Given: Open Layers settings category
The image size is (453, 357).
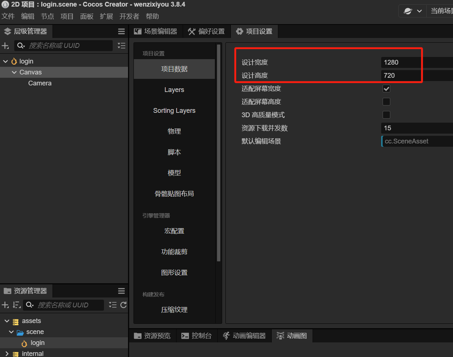Looking at the screenshot, I should [x=174, y=90].
